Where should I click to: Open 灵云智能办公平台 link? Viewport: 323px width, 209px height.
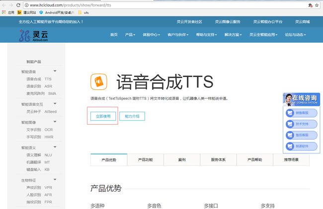268,22
